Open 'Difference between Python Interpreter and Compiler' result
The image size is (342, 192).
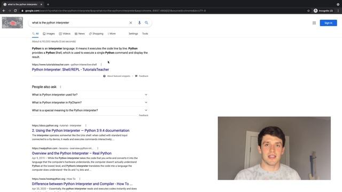(82, 184)
